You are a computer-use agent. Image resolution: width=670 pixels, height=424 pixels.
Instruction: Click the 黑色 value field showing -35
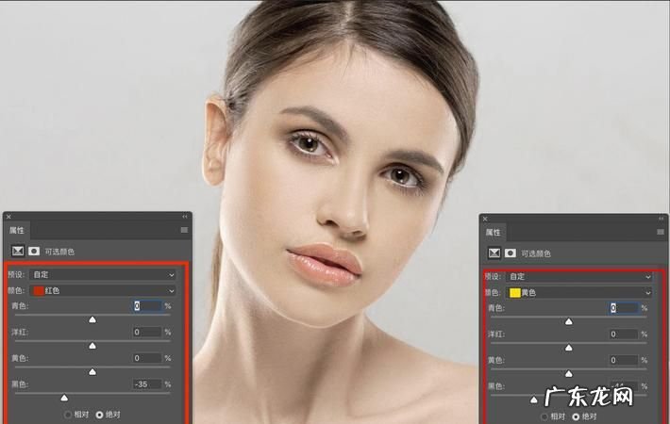pos(147,384)
